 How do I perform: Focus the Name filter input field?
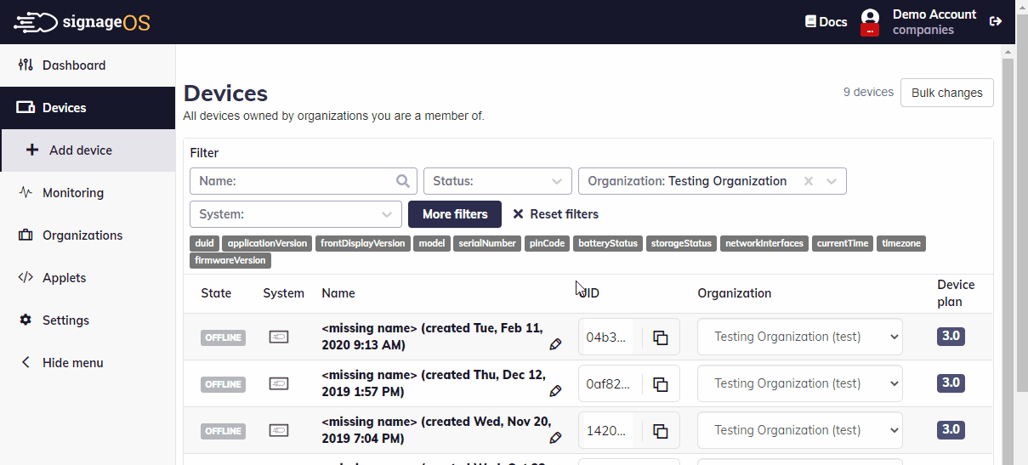click(295, 181)
